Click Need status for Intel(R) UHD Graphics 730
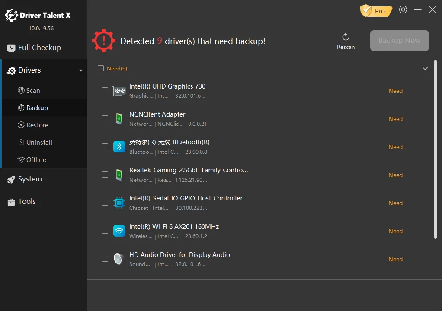Viewport: 442px width, 311px height. (x=395, y=91)
